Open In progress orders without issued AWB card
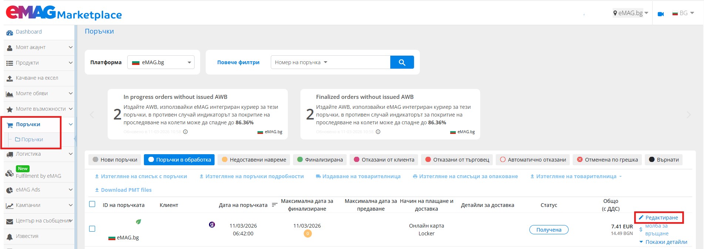The height and width of the screenshot is (249, 704). point(198,114)
